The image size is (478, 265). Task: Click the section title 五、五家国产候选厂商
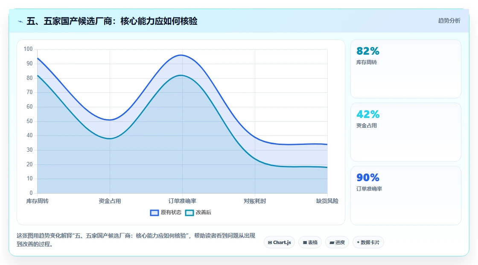[x=112, y=21]
